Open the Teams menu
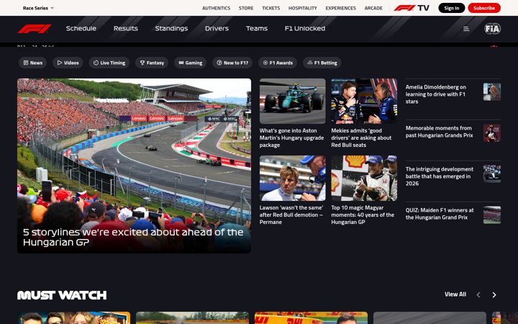This screenshot has height=324, width=518. (257, 28)
